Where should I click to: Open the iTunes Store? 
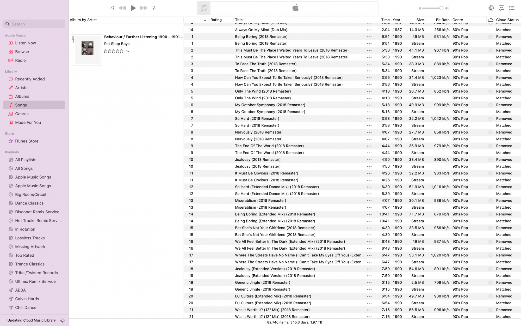27,141
